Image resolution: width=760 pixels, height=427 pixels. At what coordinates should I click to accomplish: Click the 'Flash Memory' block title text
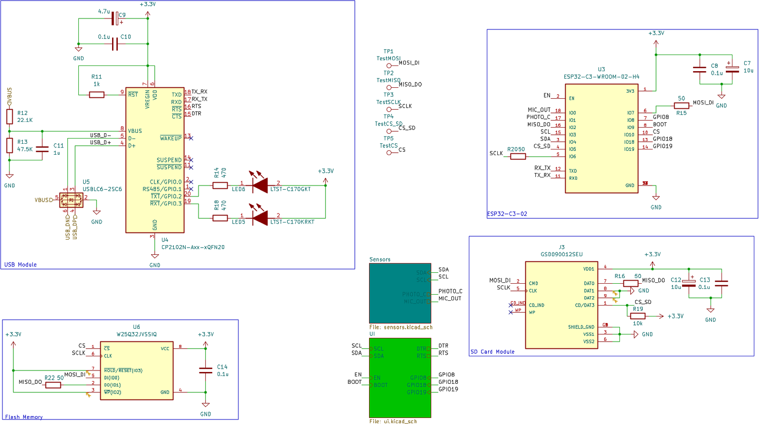(24, 417)
